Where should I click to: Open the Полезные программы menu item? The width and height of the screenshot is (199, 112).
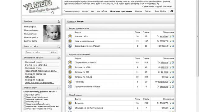[x=121, y=11]
